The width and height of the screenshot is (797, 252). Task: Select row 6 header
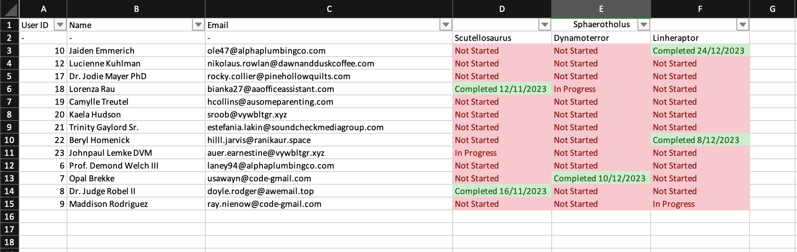pyautogui.click(x=9, y=89)
